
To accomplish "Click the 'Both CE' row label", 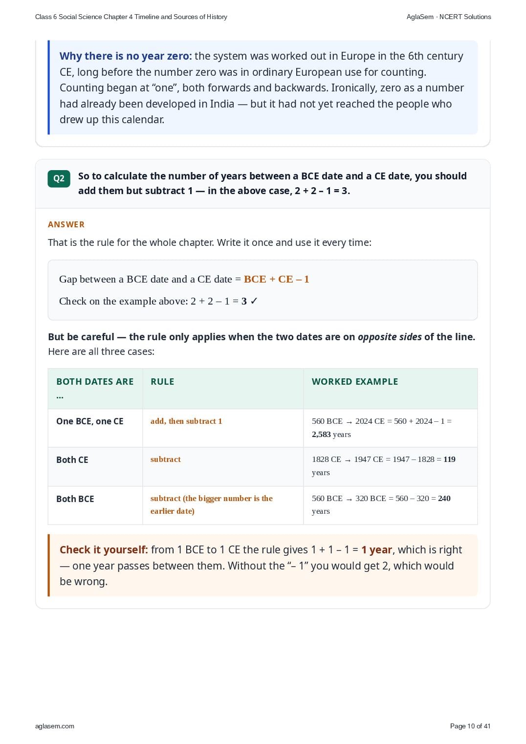I will tap(72, 460).
